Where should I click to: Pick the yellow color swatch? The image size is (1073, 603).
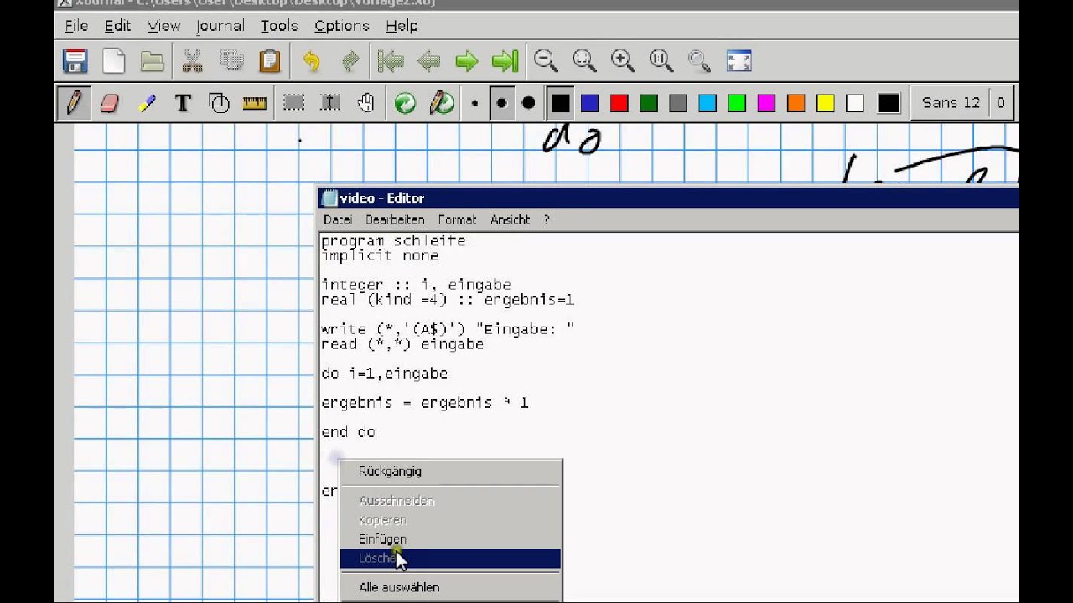[x=826, y=103]
